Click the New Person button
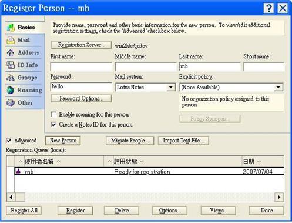 click(x=63, y=141)
